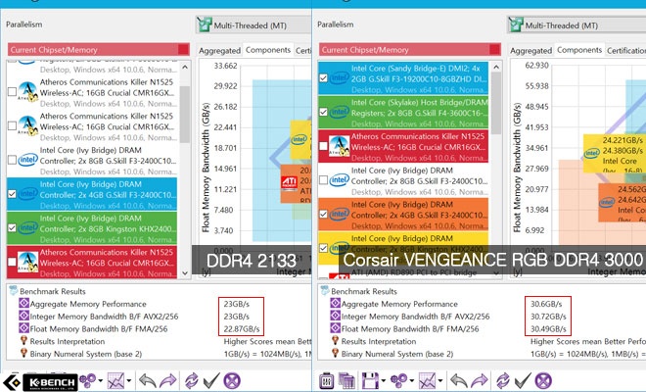Image resolution: width=646 pixels, height=392 pixels.
Task: Cancel with purple X icon in left window
Action: (x=232, y=380)
